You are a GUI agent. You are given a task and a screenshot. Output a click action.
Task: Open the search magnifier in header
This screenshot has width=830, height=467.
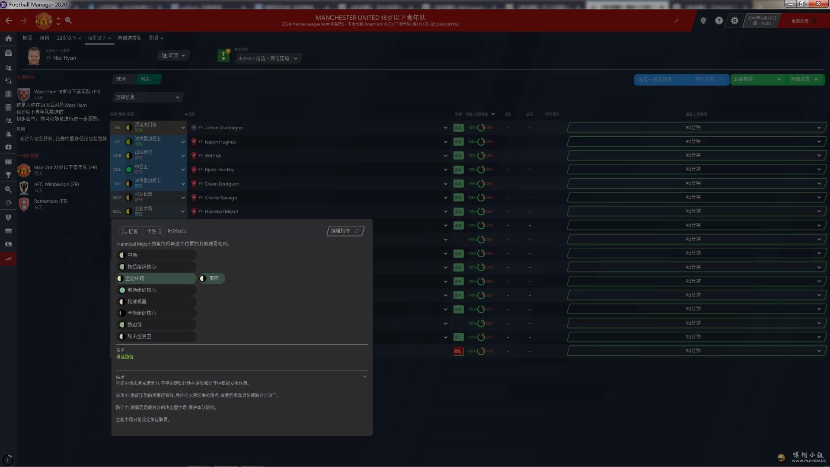68,21
